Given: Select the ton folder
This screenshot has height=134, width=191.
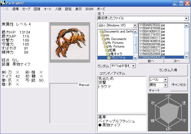Looking at the screenshot, I should pyautogui.click(x=105, y=35).
